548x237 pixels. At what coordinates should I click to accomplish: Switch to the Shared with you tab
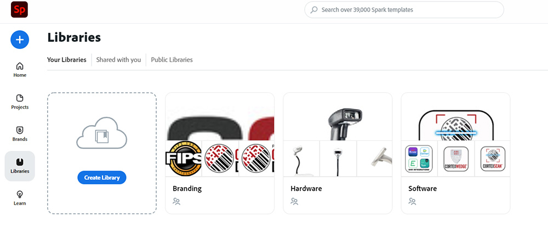click(118, 60)
